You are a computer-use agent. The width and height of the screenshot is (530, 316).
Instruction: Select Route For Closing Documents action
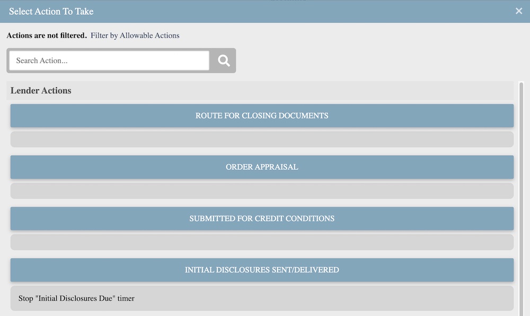tap(262, 115)
